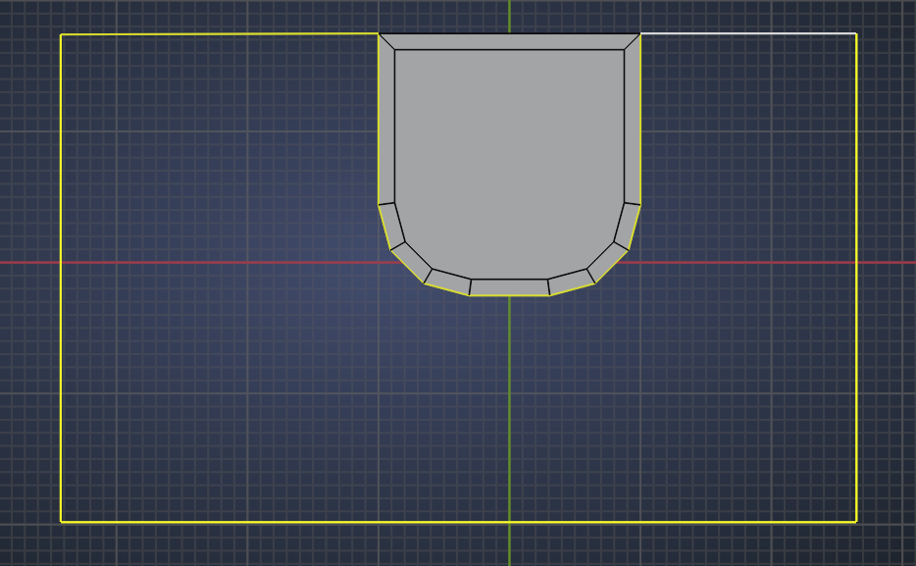Click the red horizontal X axis line

196,261
